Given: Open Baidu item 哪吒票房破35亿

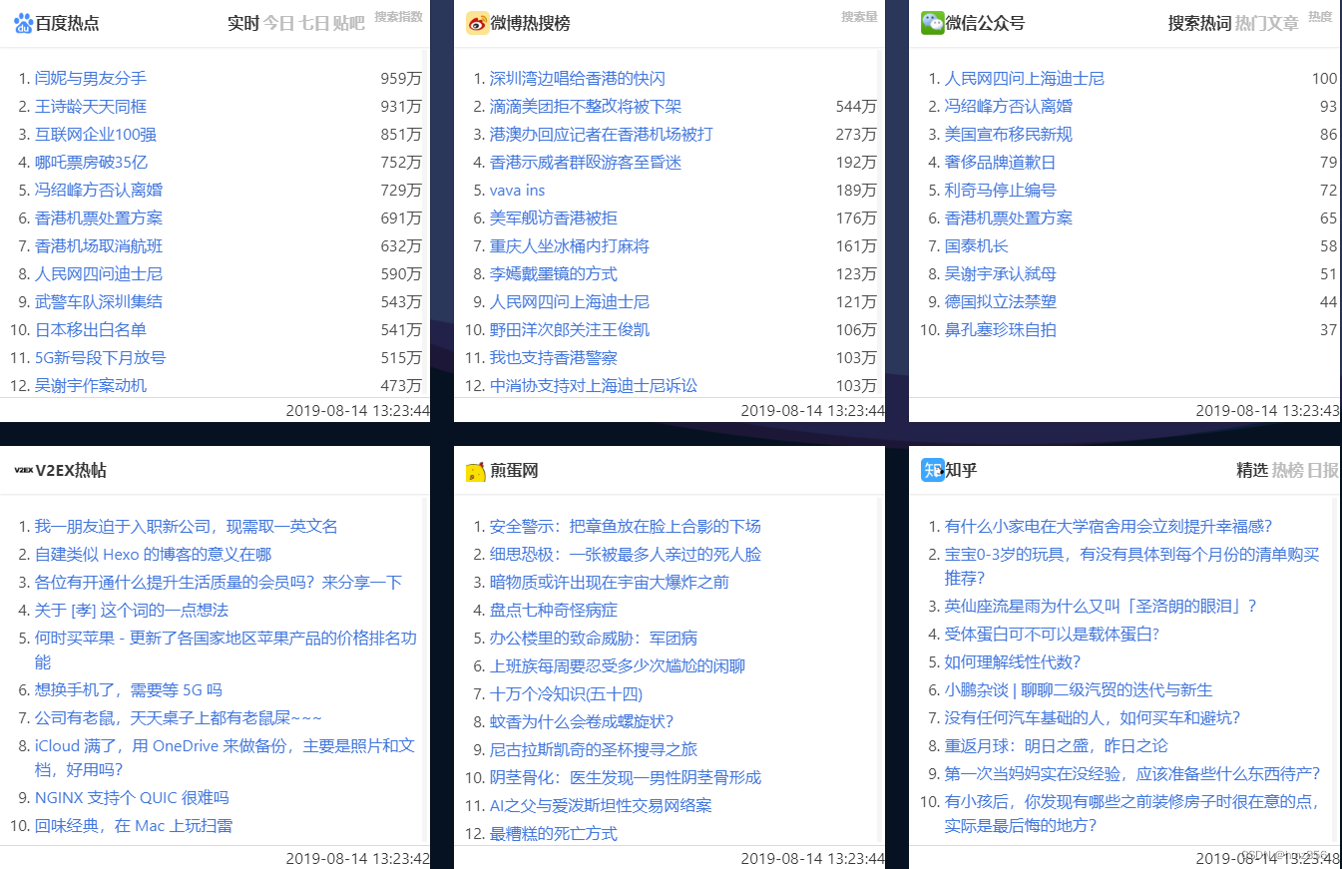Looking at the screenshot, I should click(91, 162).
